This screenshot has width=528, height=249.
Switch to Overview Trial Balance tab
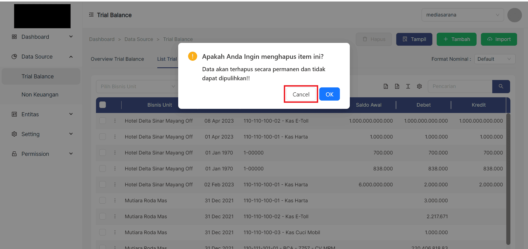[x=117, y=59]
